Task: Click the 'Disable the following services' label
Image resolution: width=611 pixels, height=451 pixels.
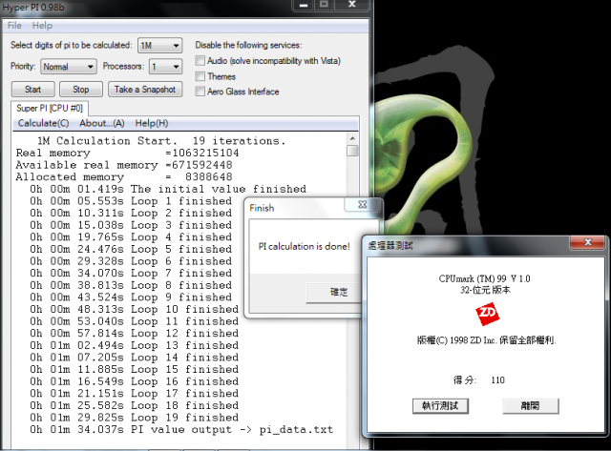Action: tap(248, 45)
